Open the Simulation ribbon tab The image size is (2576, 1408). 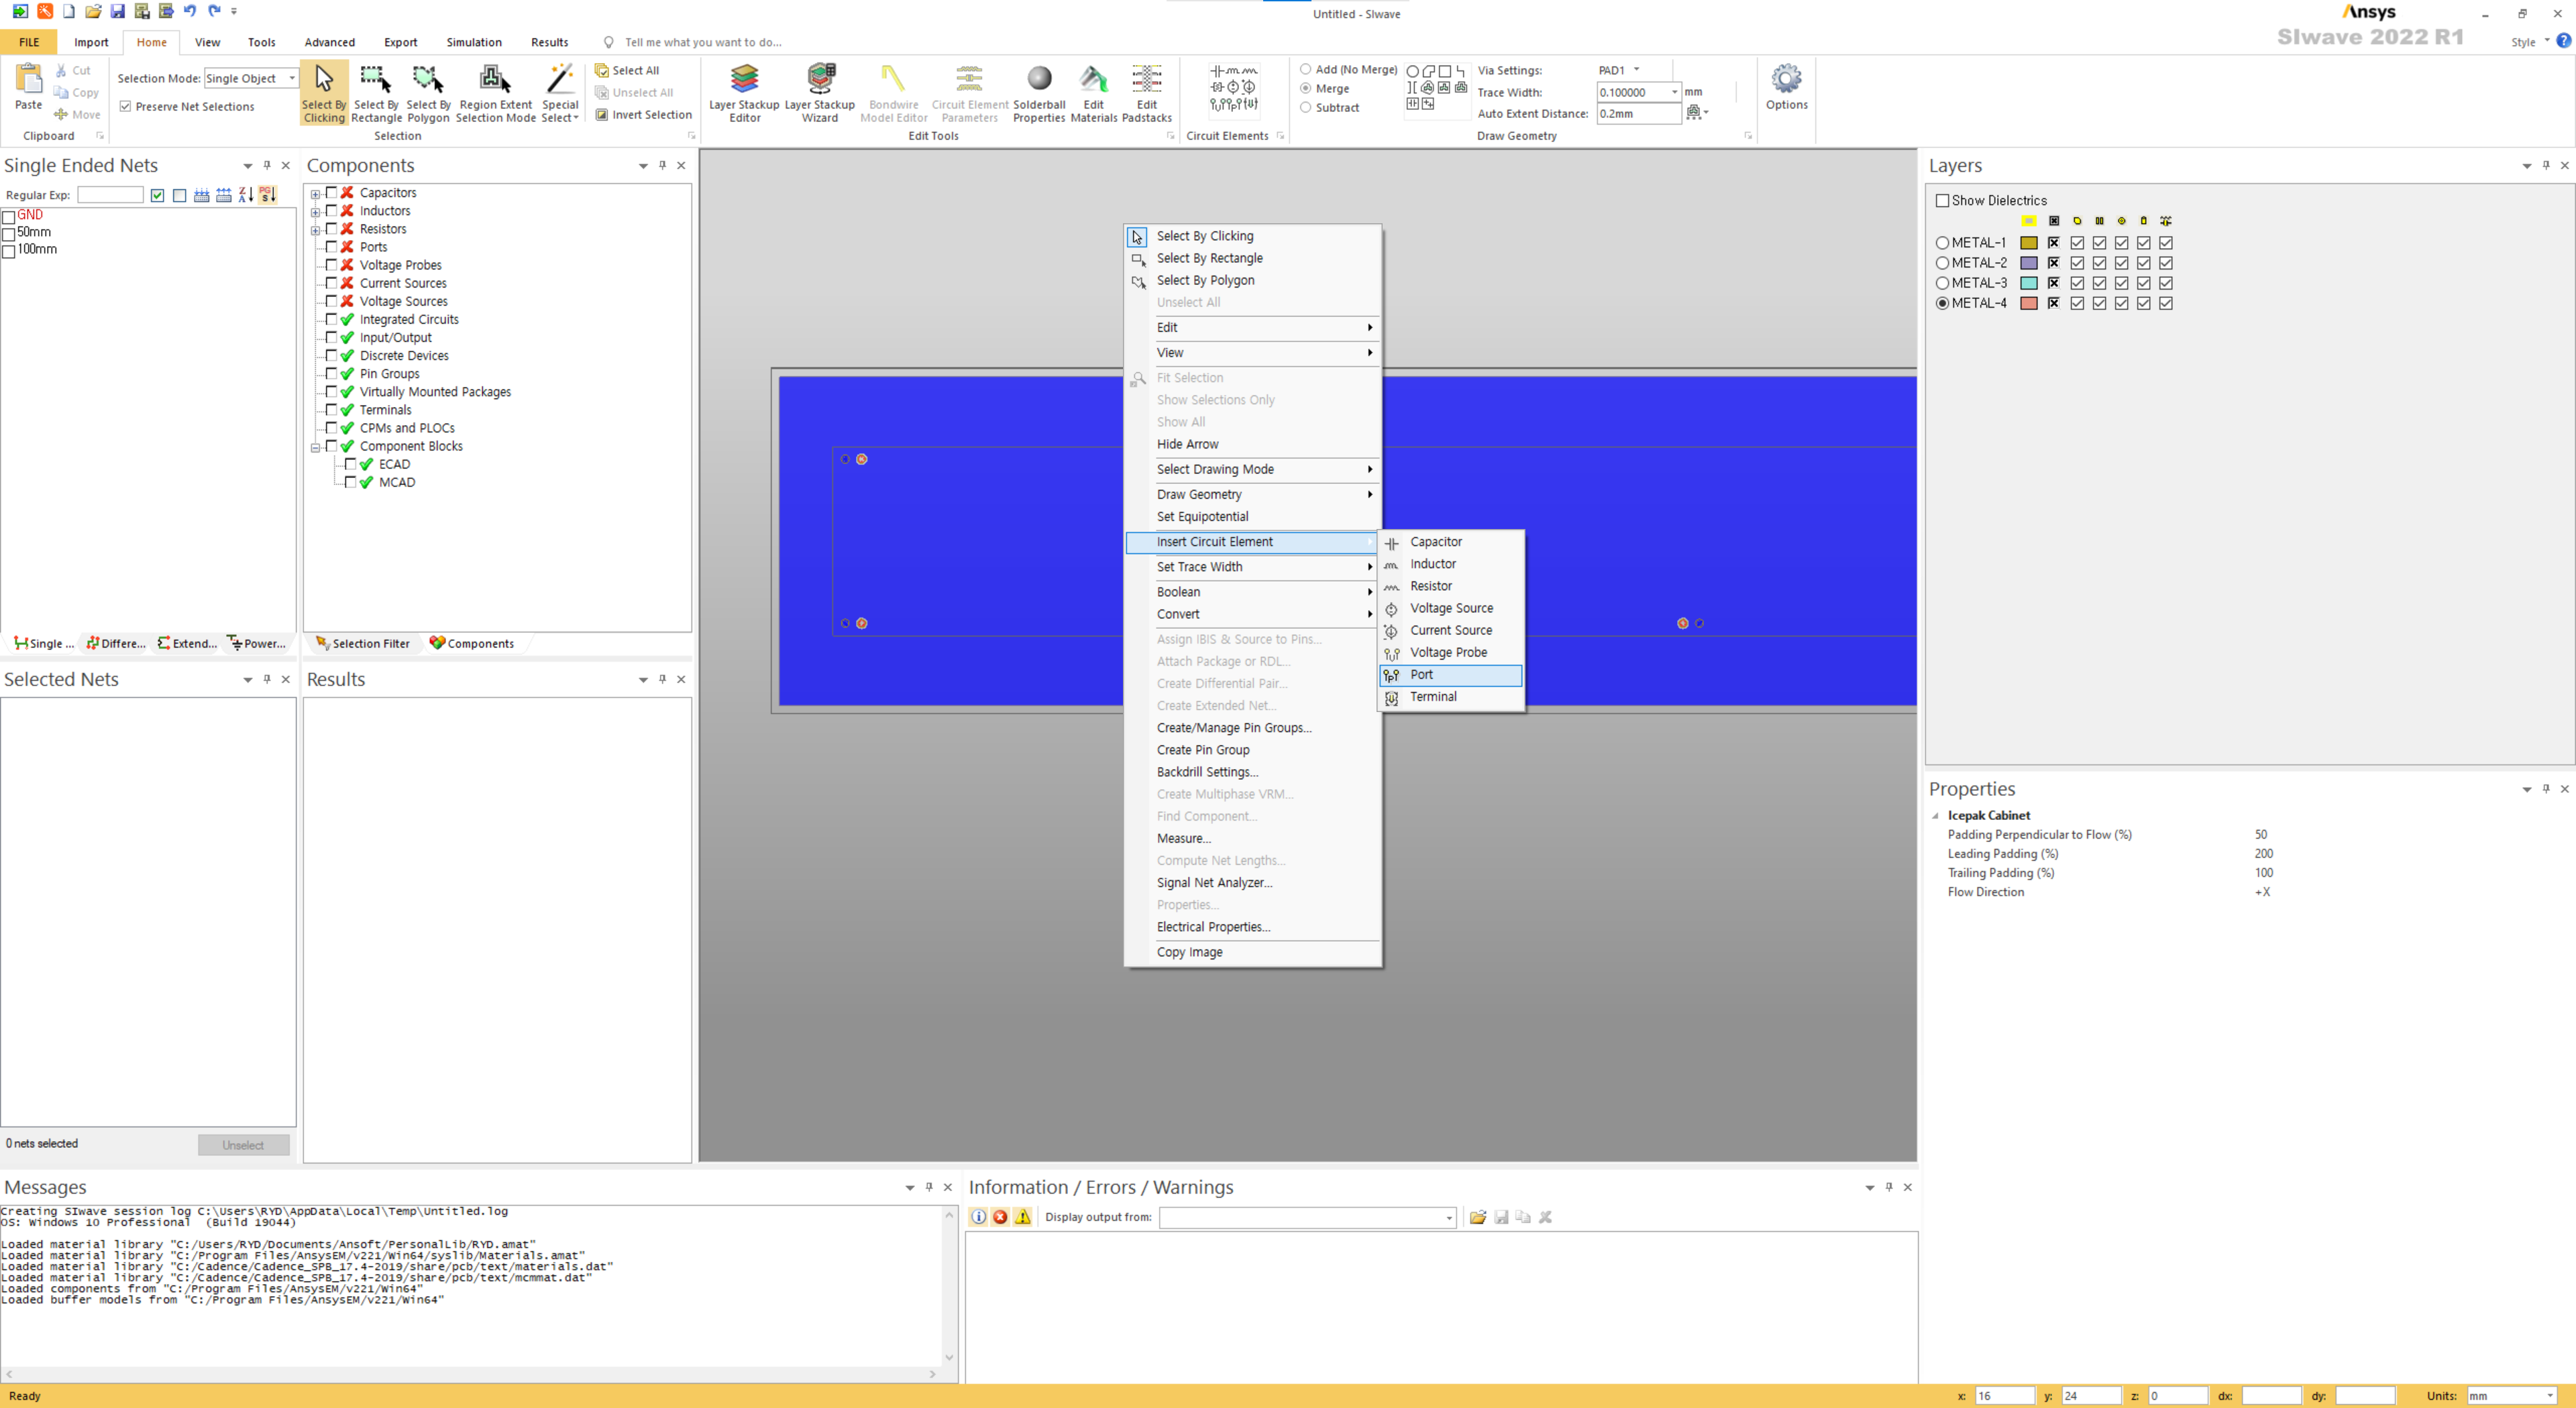click(x=474, y=42)
